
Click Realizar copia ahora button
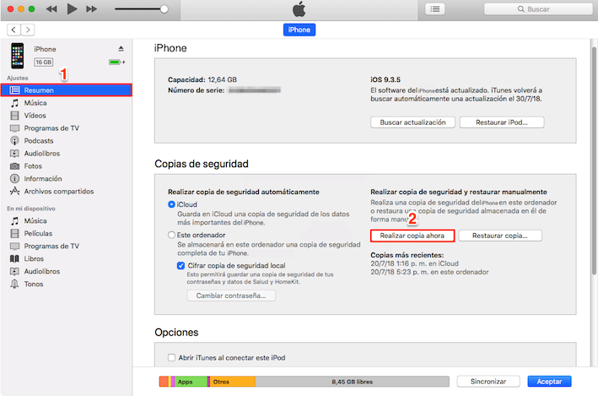(x=412, y=236)
